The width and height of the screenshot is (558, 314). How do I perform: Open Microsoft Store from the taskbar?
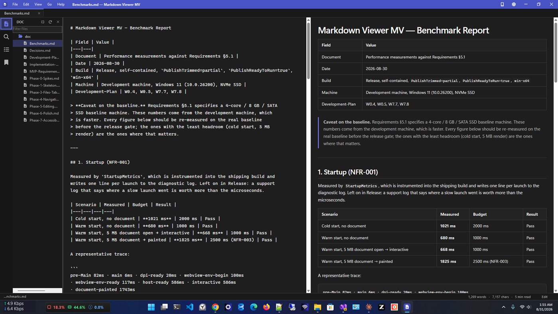tap(330, 307)
